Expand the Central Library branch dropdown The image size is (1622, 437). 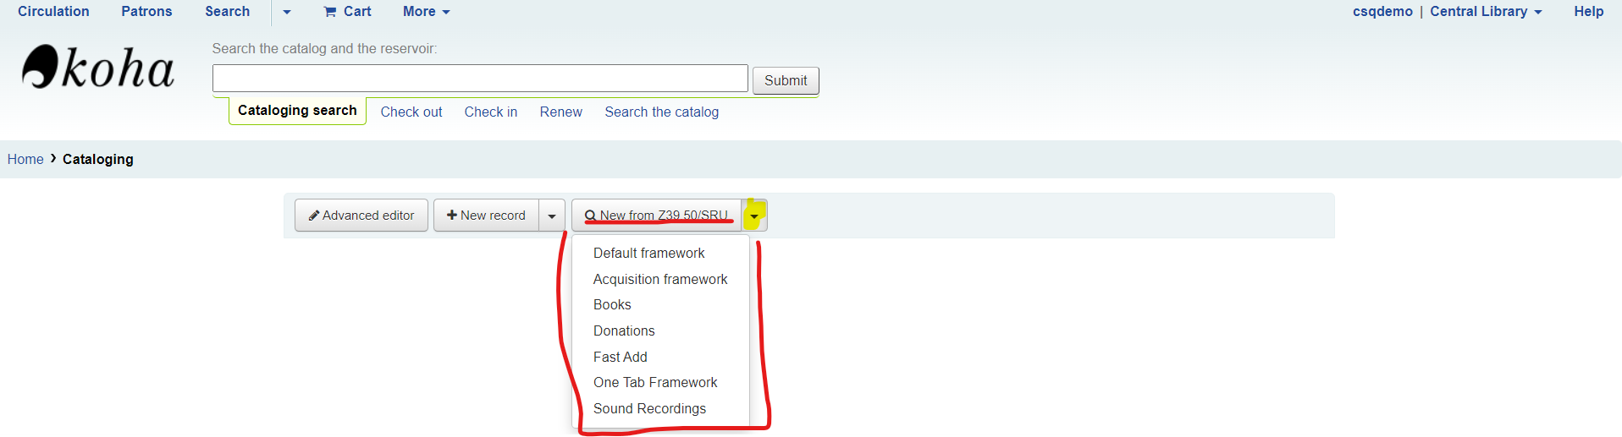click(x=1486, y=12)
